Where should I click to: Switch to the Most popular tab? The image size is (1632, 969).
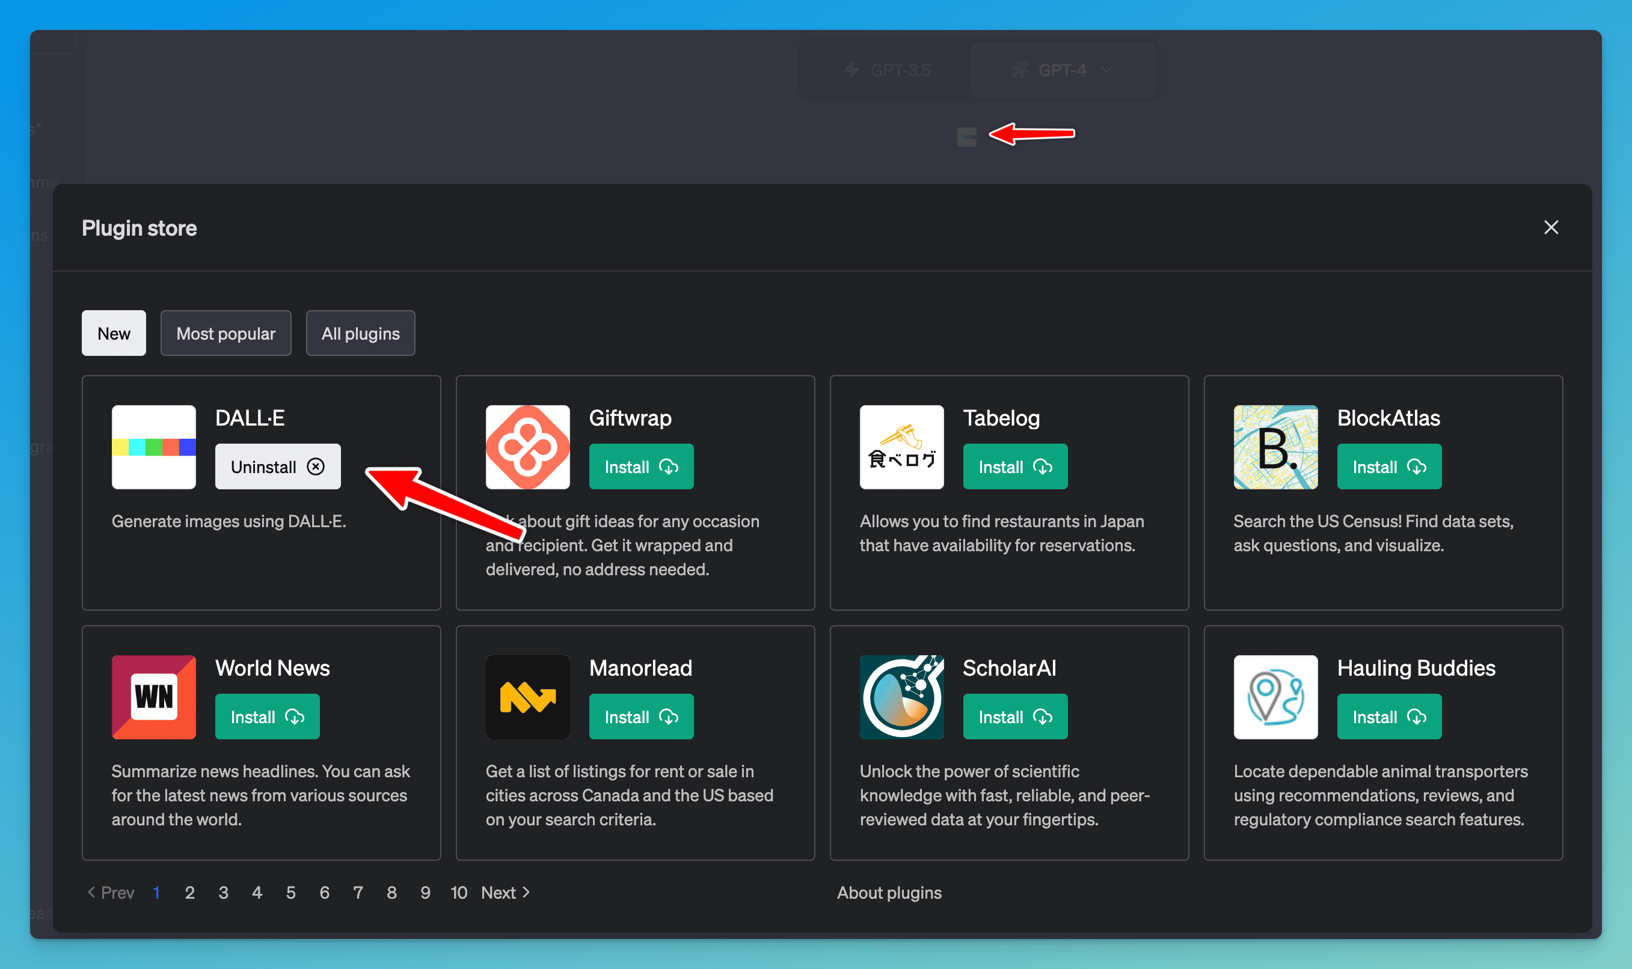pyautogui.click(x=226, y=334)
